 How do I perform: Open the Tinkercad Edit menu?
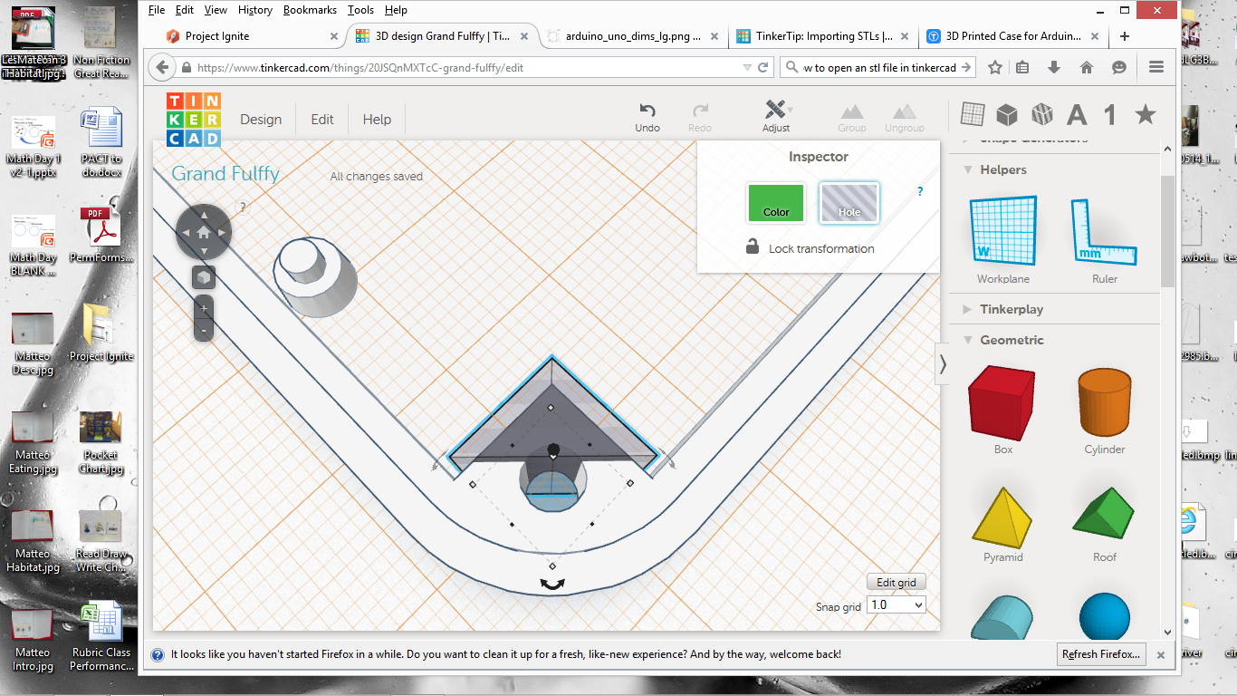point(322,120)
